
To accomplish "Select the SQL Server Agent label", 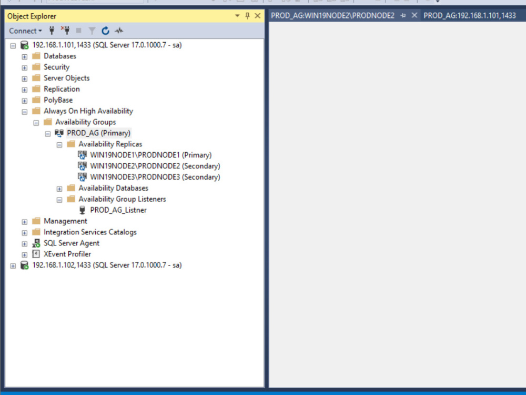I will 72,243.
